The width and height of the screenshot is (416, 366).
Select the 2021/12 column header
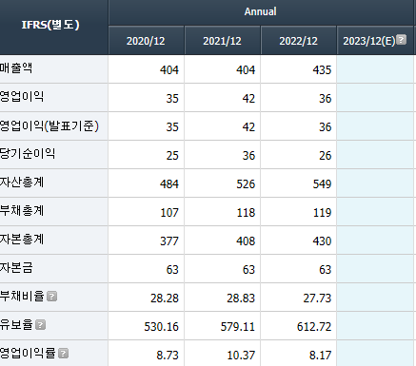pos(222,41)
